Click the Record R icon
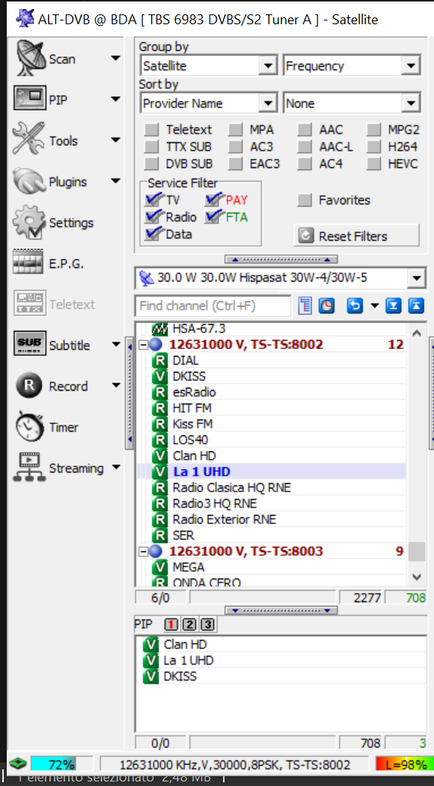 tap(29, 386)
